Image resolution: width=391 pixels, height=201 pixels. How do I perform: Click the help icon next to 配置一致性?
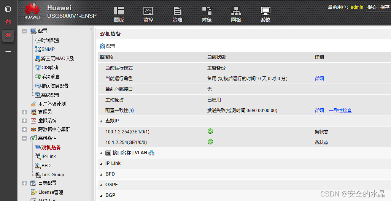click(131, 111)
